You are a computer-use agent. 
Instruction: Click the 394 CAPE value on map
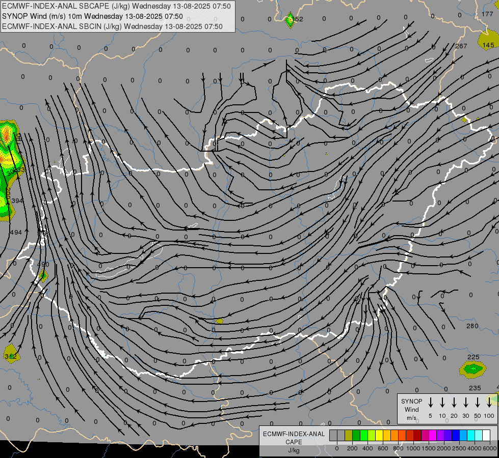point(17,201)
